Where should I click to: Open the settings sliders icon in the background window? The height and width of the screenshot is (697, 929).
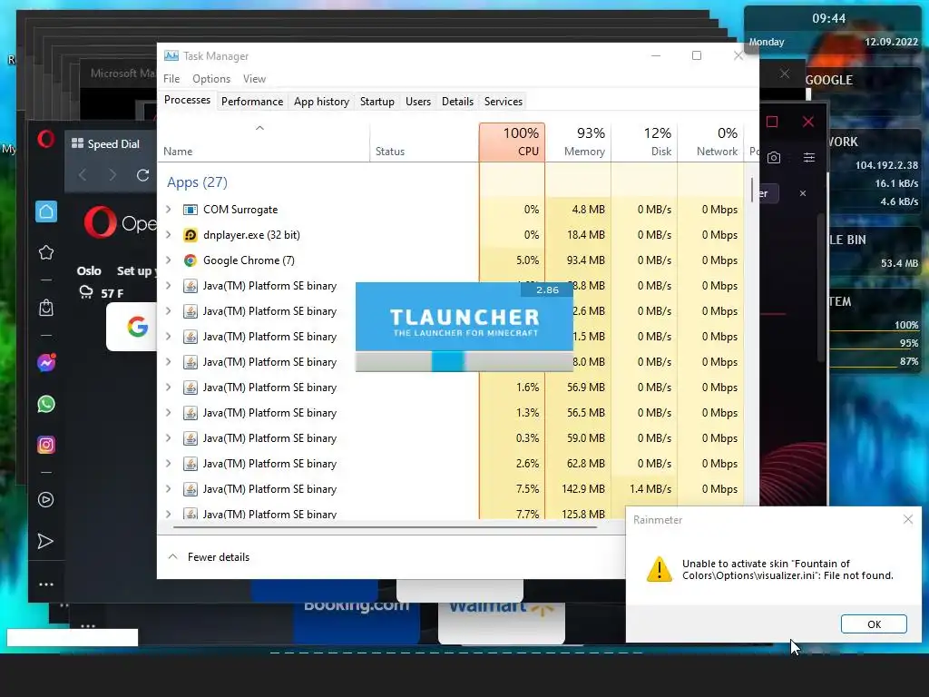[808, 158]
